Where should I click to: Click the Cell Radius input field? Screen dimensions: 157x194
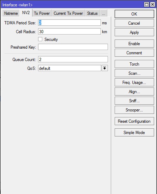pos(70,31)
